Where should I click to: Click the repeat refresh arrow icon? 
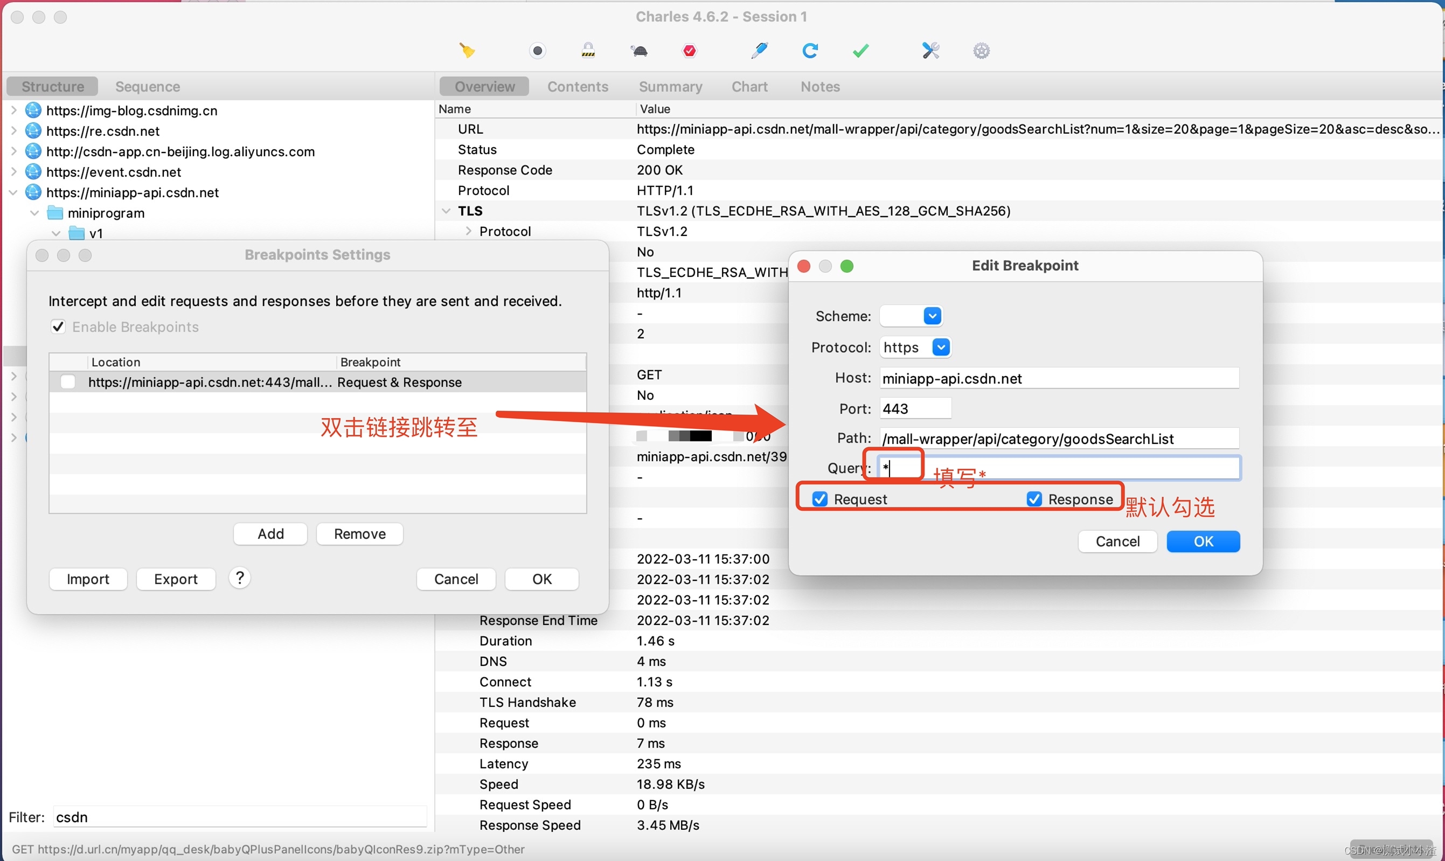pyautogui.click(x=810, y=51)
